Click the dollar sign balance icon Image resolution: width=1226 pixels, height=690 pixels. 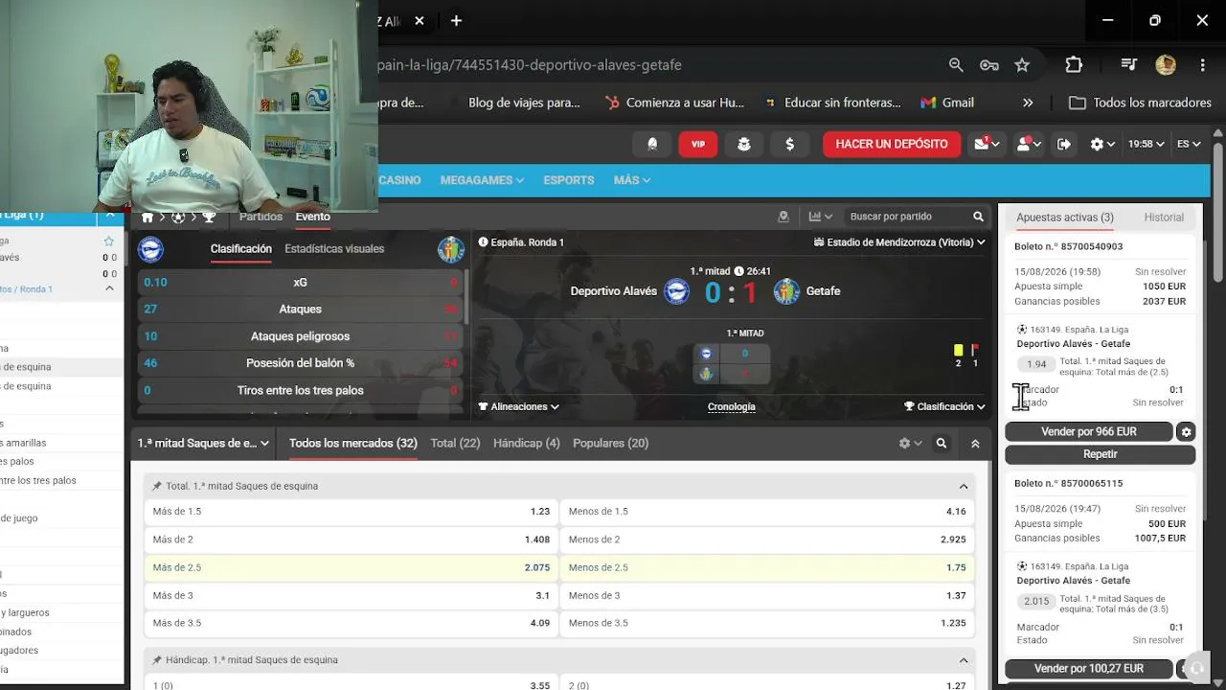[x=789, y=144]
